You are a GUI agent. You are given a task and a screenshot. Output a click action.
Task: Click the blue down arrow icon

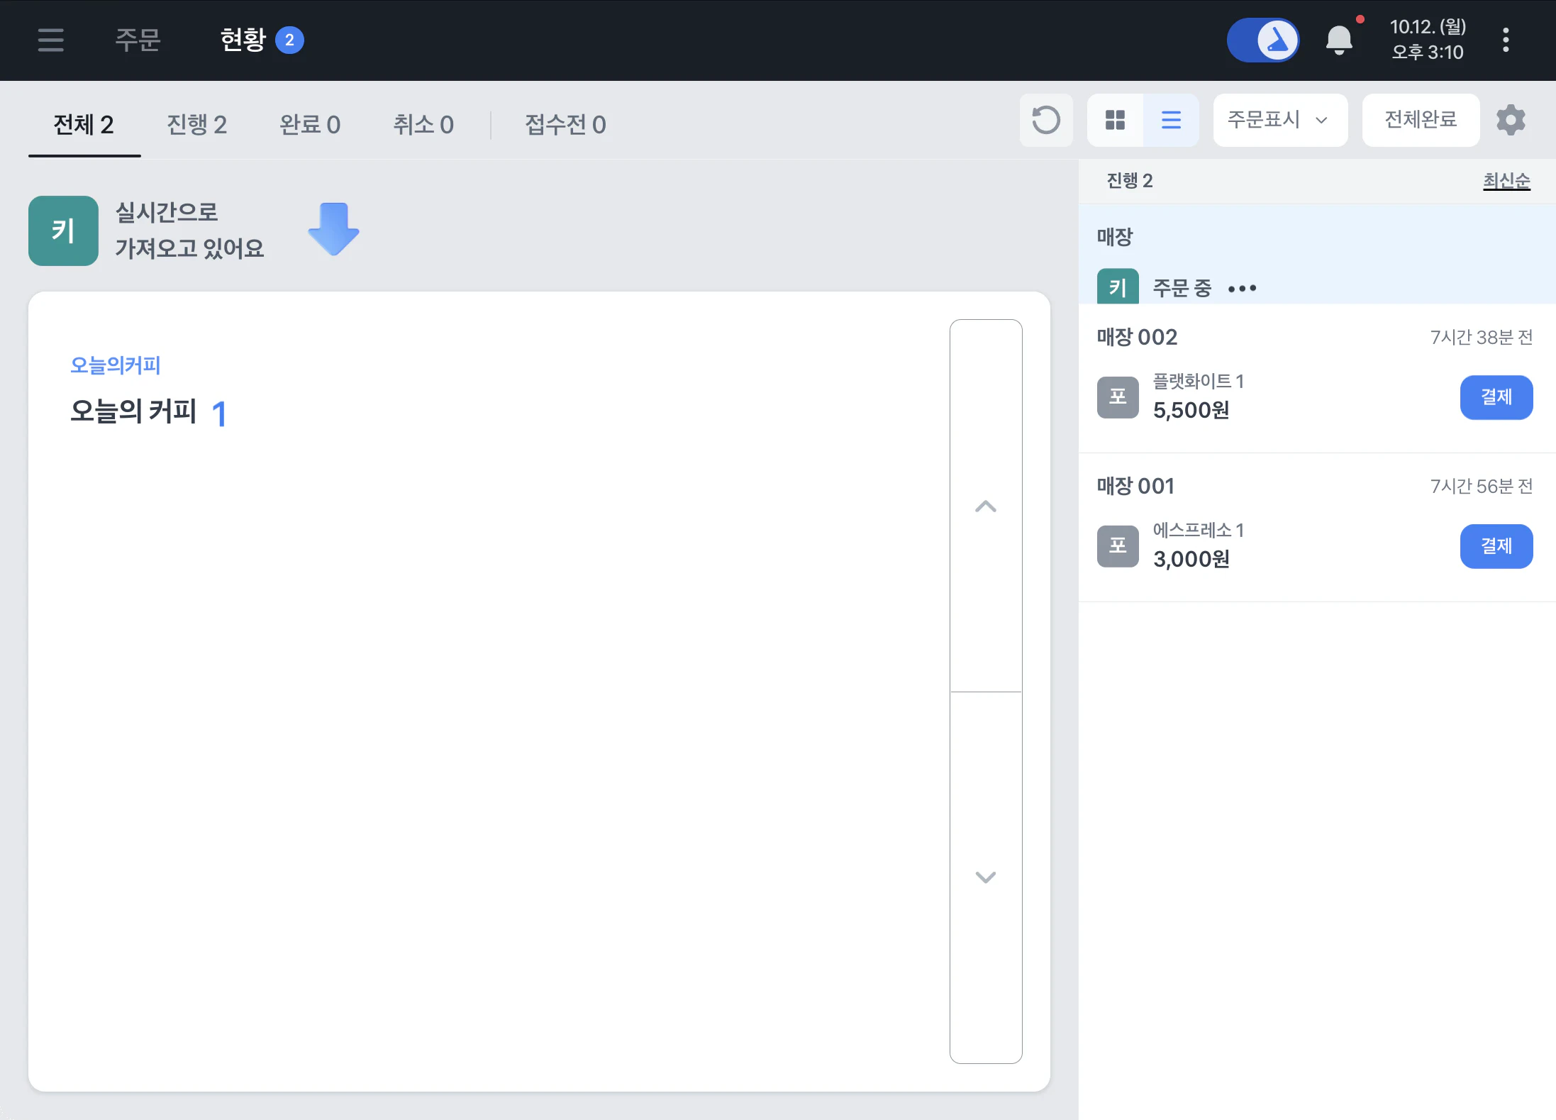333,229
